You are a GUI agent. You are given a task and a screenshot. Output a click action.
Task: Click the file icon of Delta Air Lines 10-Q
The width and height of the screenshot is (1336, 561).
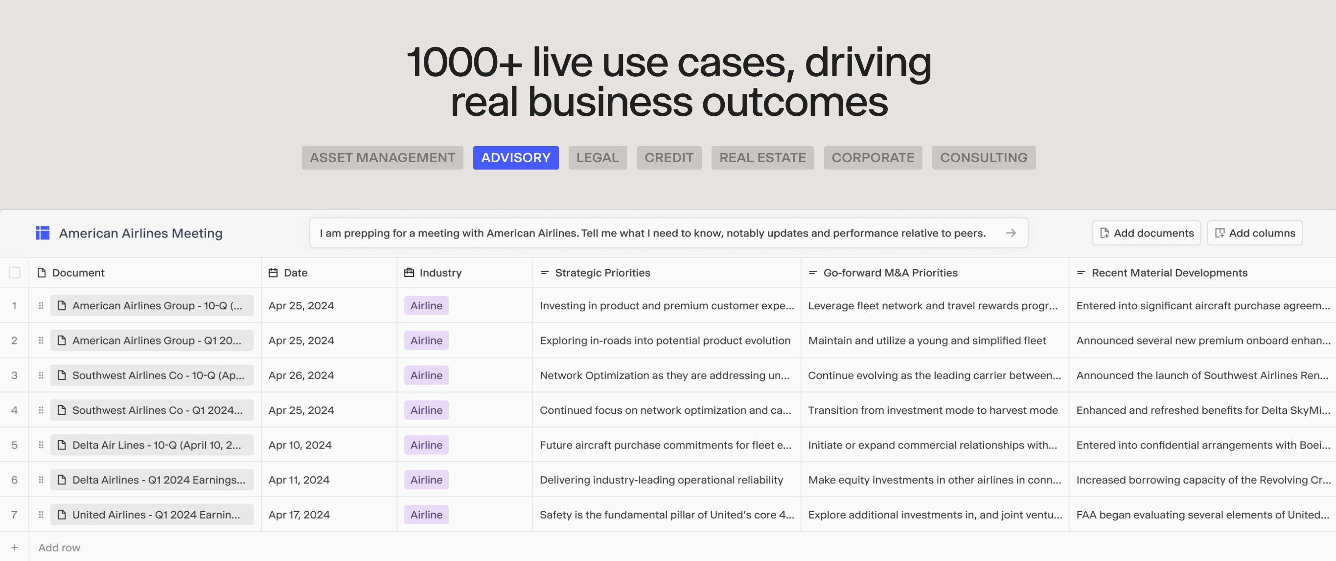point(62,445)
